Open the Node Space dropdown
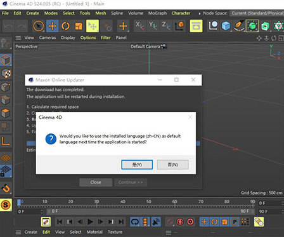284x237 pixels. point(257,13)
